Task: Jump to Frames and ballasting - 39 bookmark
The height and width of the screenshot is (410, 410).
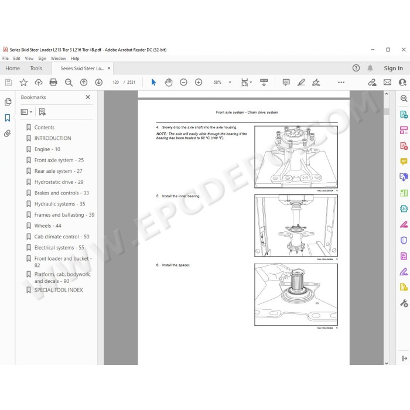Action: click(x=64, y=215)
